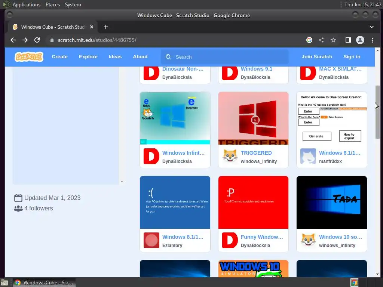Open the Google account icon in address bar
This screenshot has width=383, height=287.
[309, 40]
